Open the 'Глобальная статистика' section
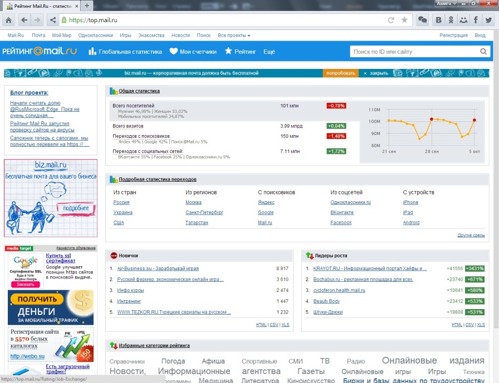The image size is (499, 383). [x=125, y=52]
